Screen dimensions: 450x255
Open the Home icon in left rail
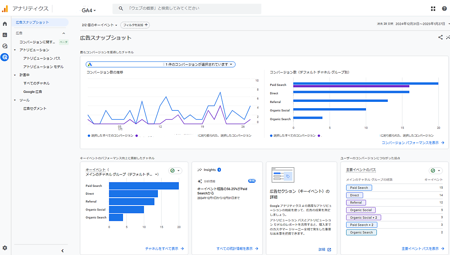click(x=5, y=24)
